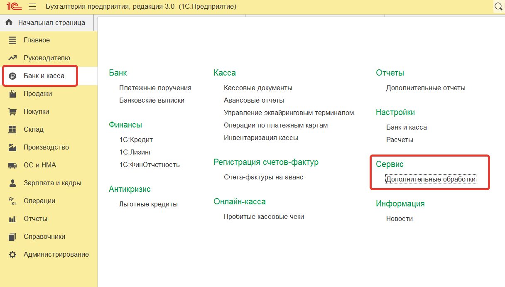Click the Отчеты heading in the panel
This screenshot has width=505, height=287.
pyautogui.click(x=390, y=73)
